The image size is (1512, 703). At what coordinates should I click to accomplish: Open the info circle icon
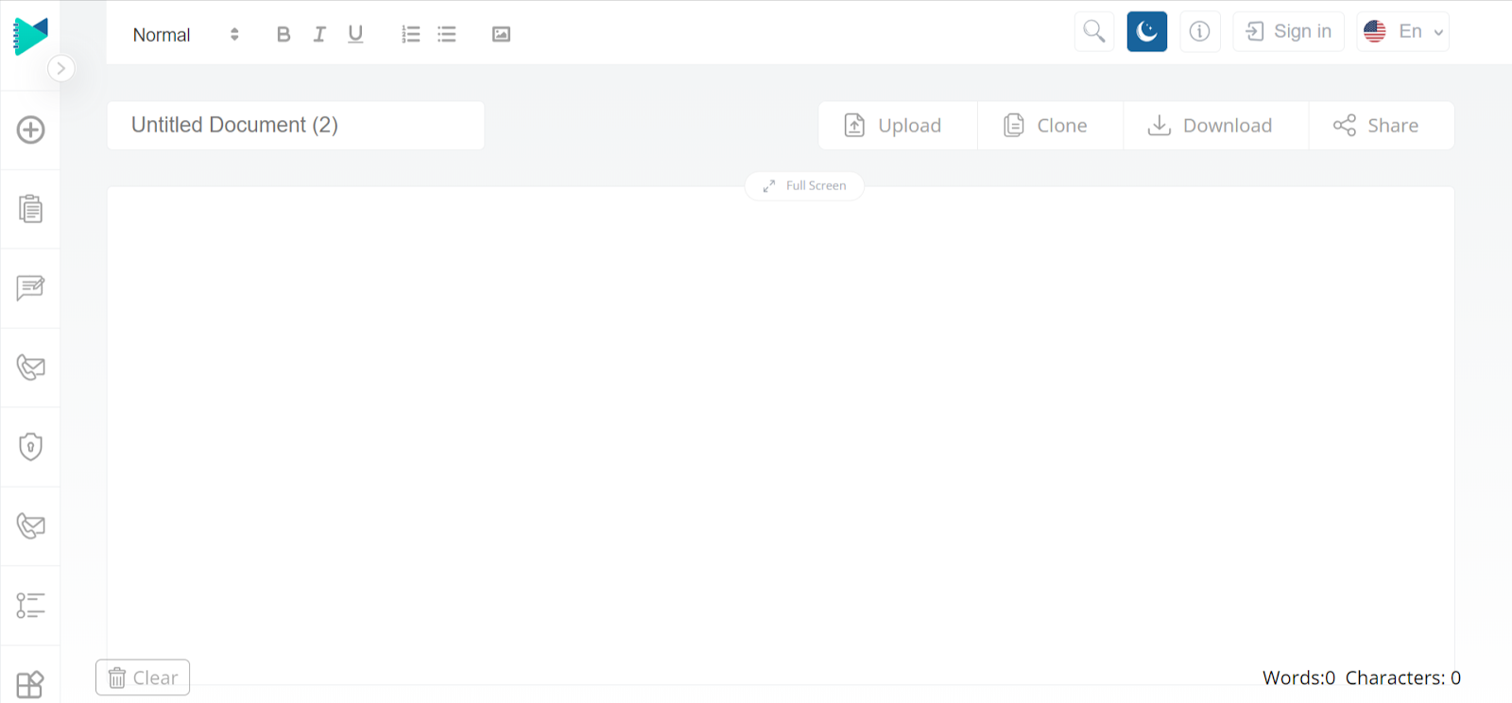[x=1200, y=31]
